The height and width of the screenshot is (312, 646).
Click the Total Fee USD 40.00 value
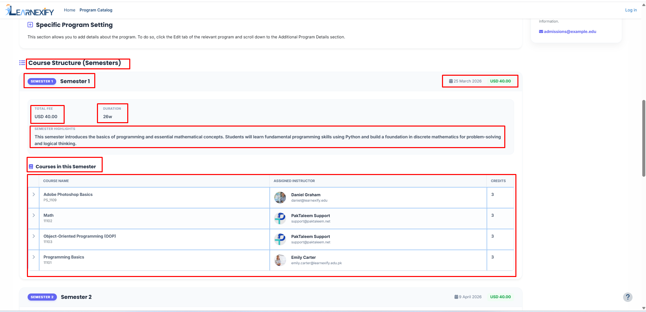[46, 117]
